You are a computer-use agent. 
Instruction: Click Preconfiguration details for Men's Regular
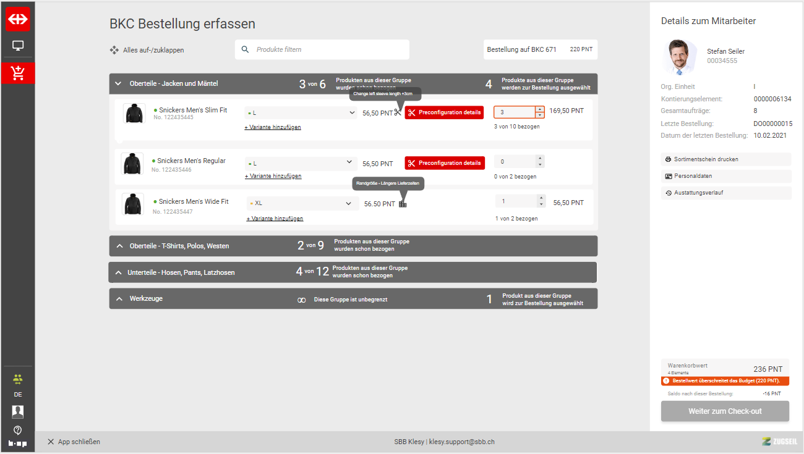point(445,163)
